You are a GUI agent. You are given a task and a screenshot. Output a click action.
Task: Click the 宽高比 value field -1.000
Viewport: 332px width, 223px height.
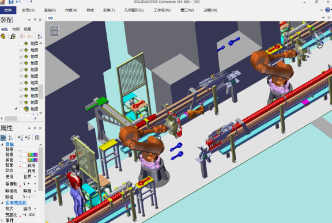point(29,215)
